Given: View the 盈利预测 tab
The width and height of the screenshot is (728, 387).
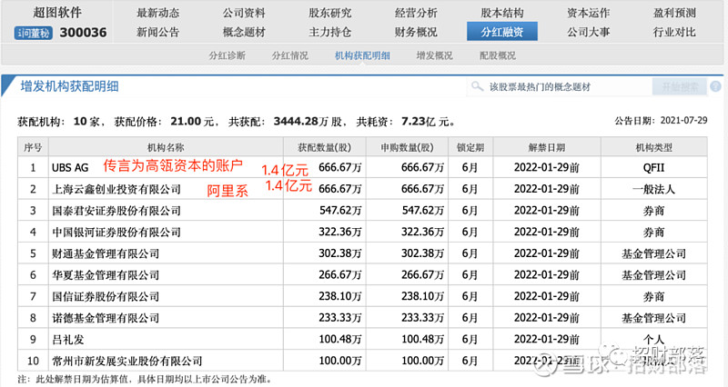Looking at the screenshot, I should tap(674, 13).
